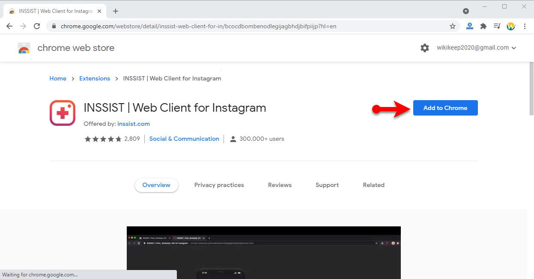
Task: Follow the Extensions breadcrumb link
Action: [x=95, y=79]
